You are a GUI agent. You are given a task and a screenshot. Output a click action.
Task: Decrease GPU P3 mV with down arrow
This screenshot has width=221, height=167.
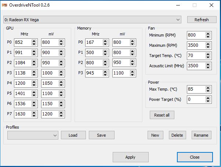(61, 75)
